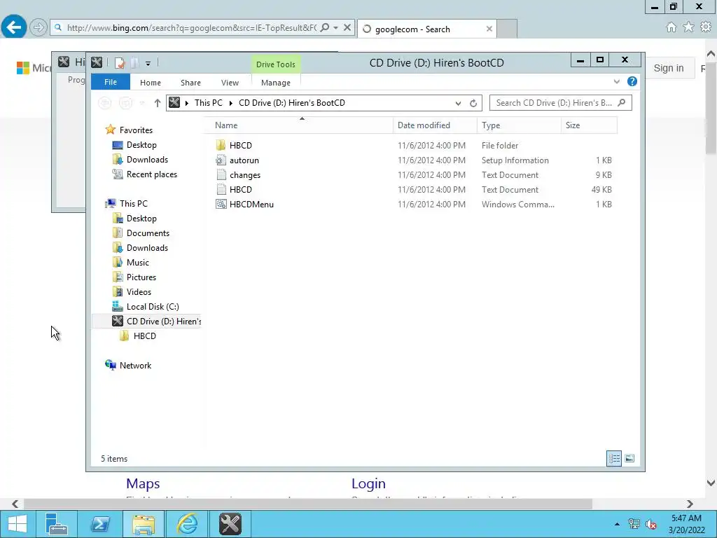Click the network tray icon
Viewport: 717px width, 538px height.
point(634,524)
